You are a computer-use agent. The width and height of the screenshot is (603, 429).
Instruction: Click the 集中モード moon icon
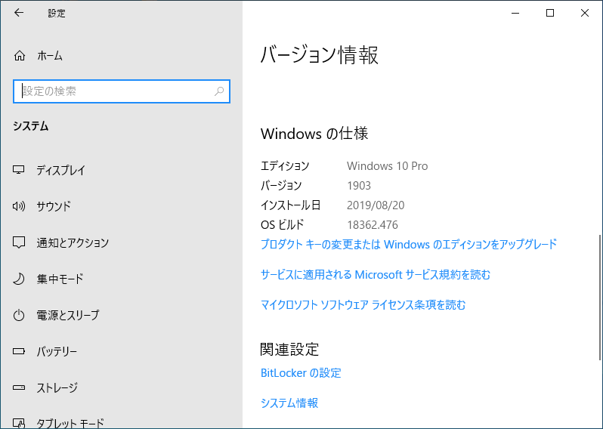point(19,279)
